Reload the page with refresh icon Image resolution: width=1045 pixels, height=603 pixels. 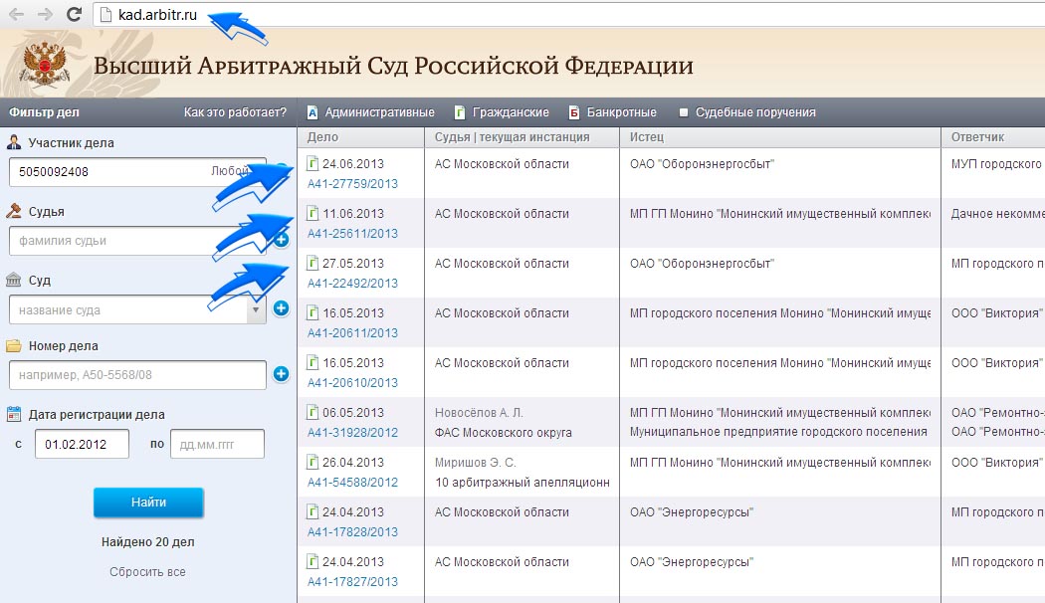74,15
